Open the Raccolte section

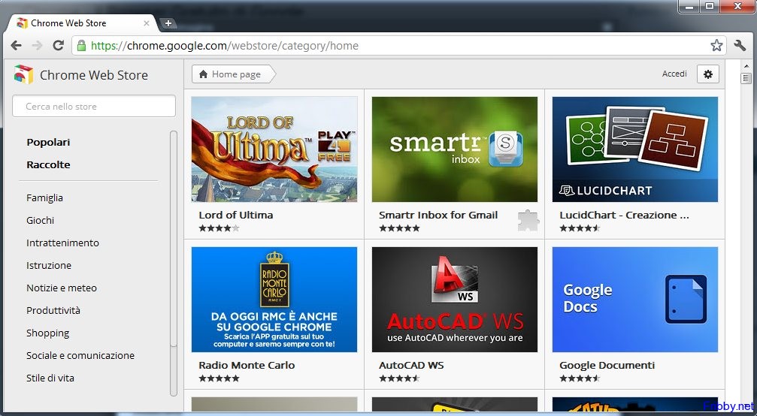pyautogui.click(x=48, y=165)
